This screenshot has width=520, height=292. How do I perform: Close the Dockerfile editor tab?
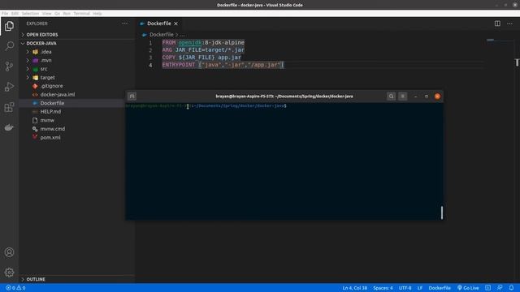point(176,24)
